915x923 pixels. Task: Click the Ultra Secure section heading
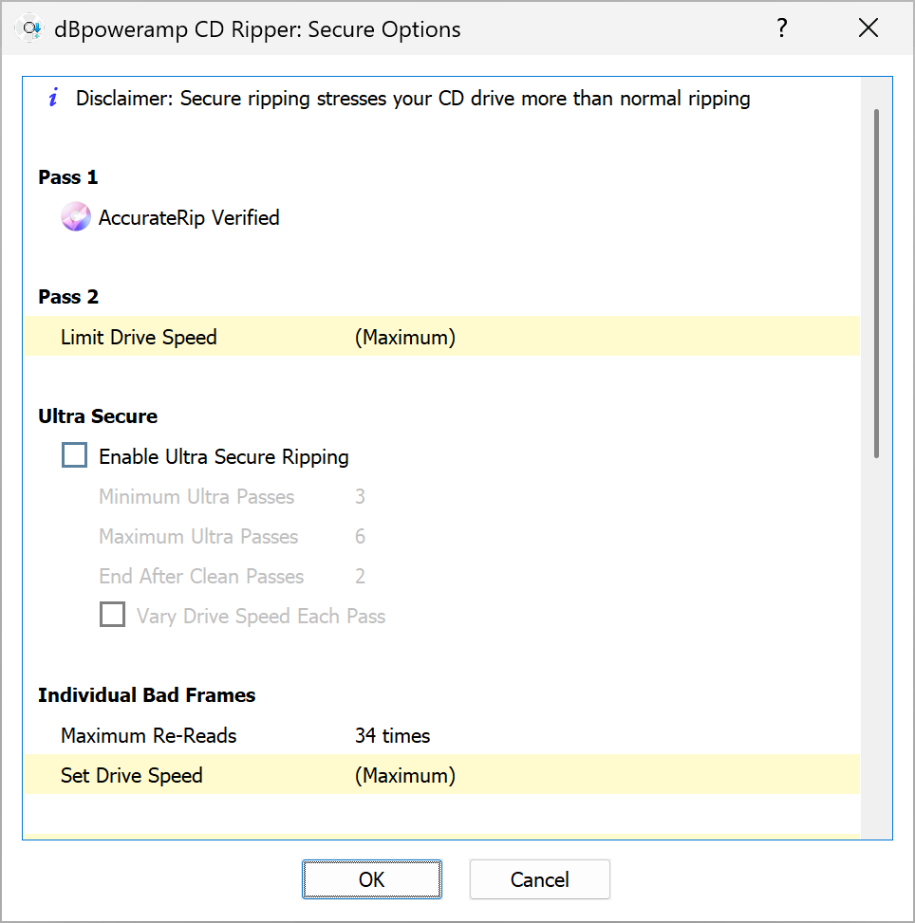click(98, 416)
